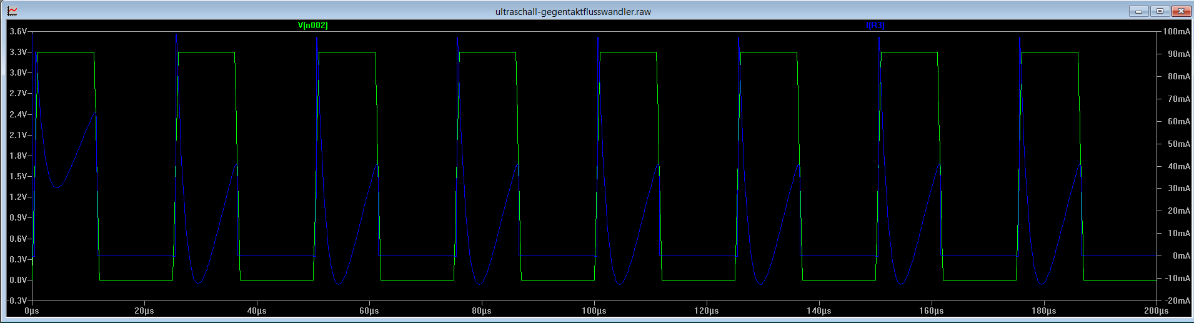Click the 2.7V left axis label
The height and width of the screenshot is (323, 1194).
[x=18, y=93]
